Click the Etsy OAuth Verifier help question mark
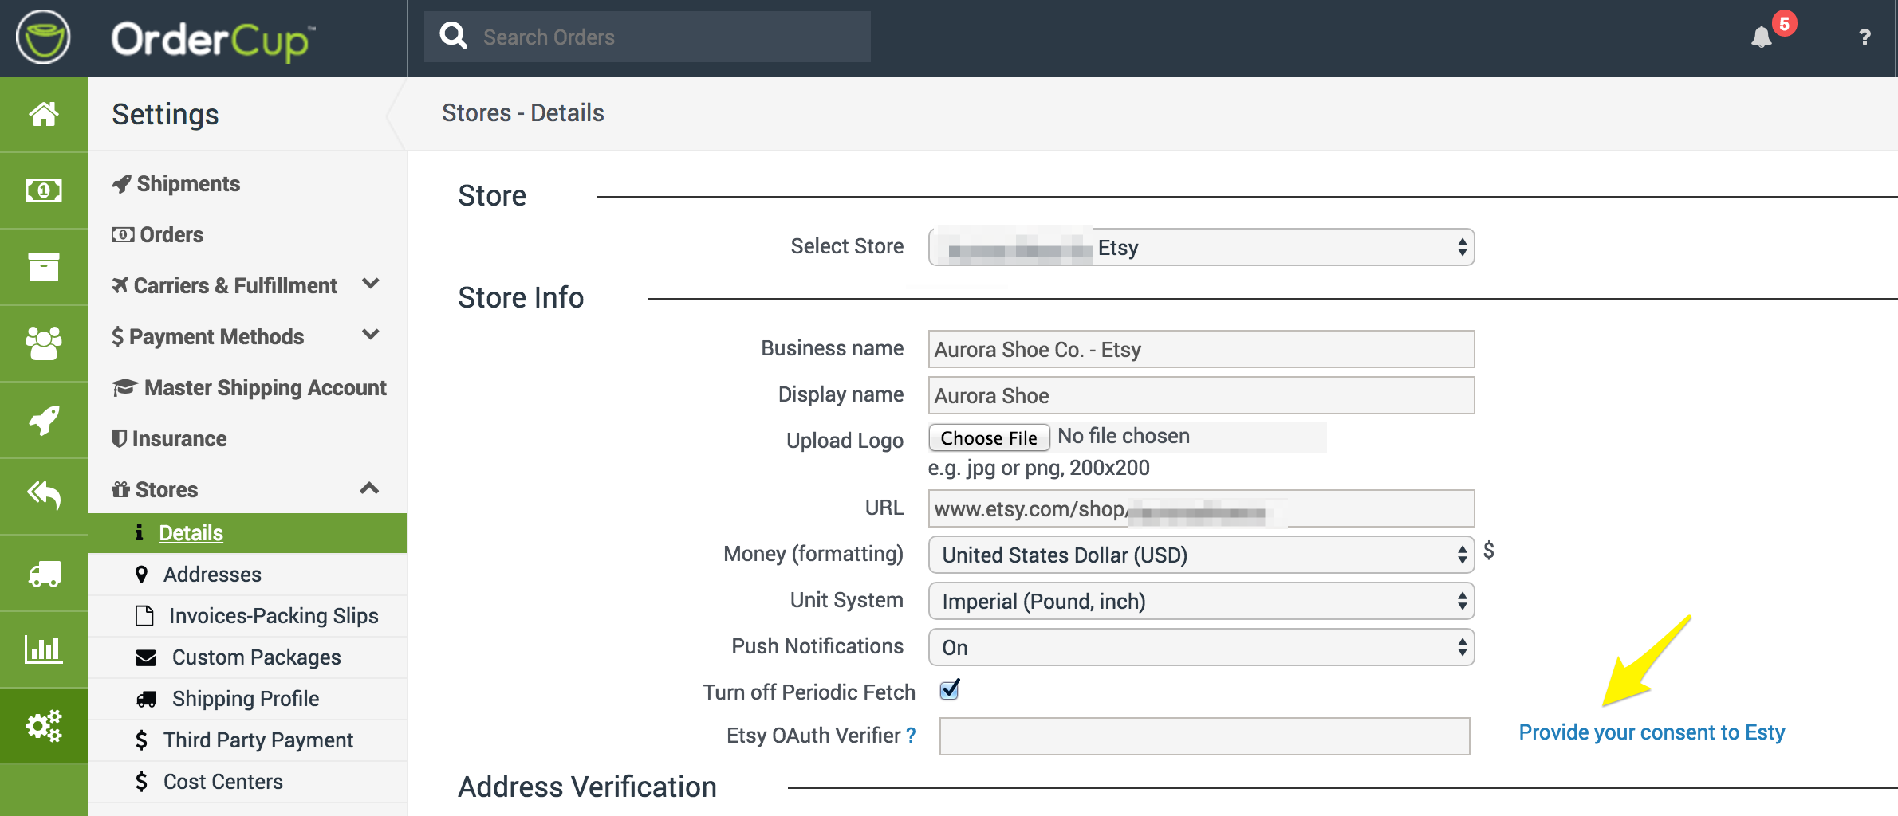The width and height of the screenshot is (1898, 816). [x=911, y=735]
